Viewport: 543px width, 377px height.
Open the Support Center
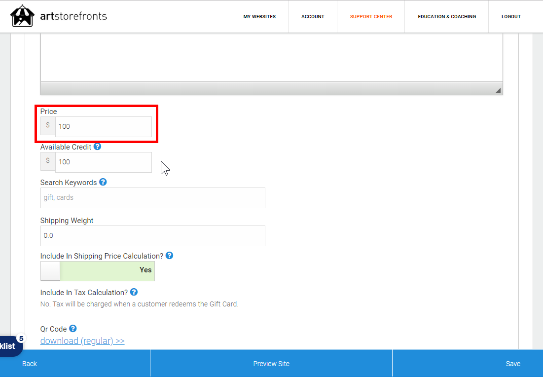[371, 17]
